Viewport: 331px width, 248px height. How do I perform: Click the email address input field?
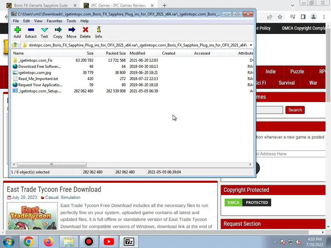pos(291,154)
